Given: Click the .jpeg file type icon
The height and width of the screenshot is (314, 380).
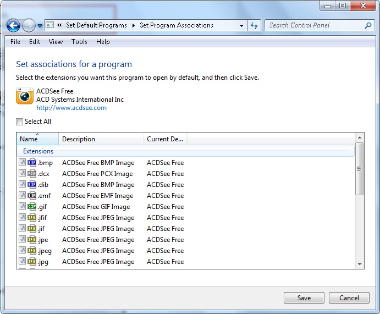Looking at the screenshot, I should pyautogui.click(x=32, y=251).
